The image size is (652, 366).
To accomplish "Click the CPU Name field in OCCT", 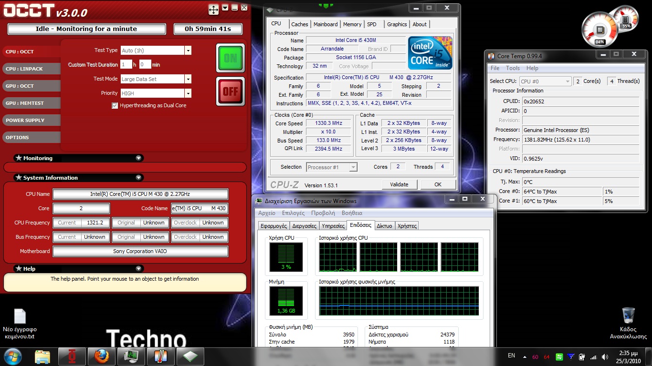I will (140, 194).
